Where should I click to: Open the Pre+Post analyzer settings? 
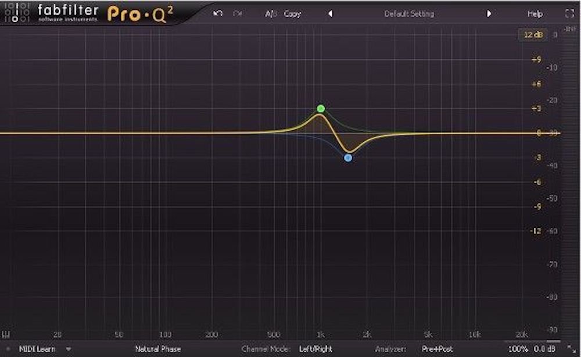tap(437, 349)
